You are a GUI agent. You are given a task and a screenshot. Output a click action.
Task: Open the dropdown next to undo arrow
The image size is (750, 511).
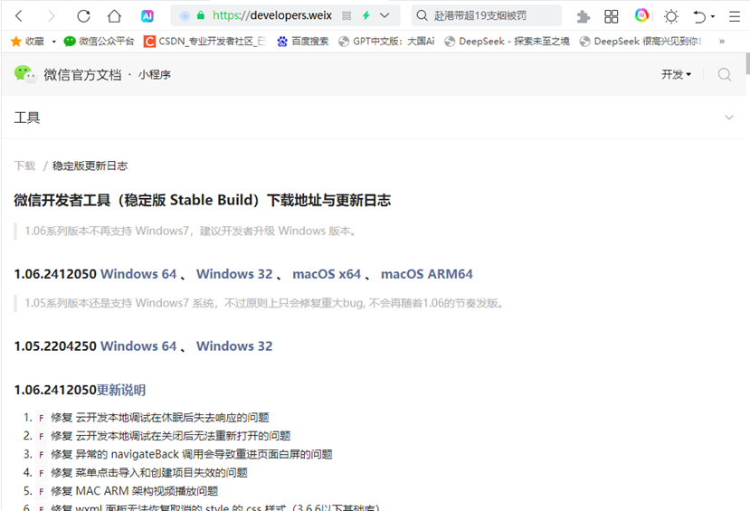tap(713, 16)
